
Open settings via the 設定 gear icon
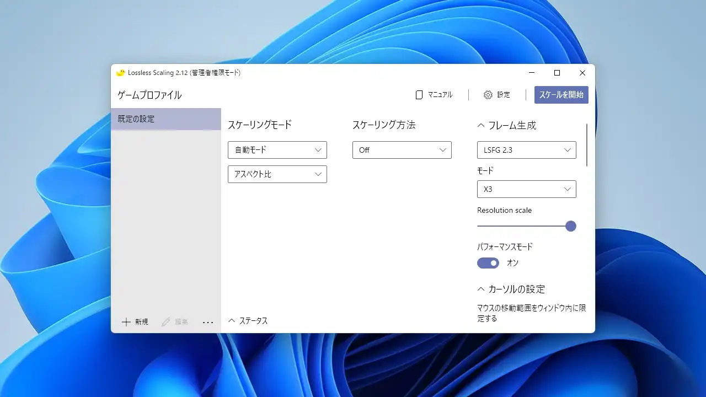[487, 94]
